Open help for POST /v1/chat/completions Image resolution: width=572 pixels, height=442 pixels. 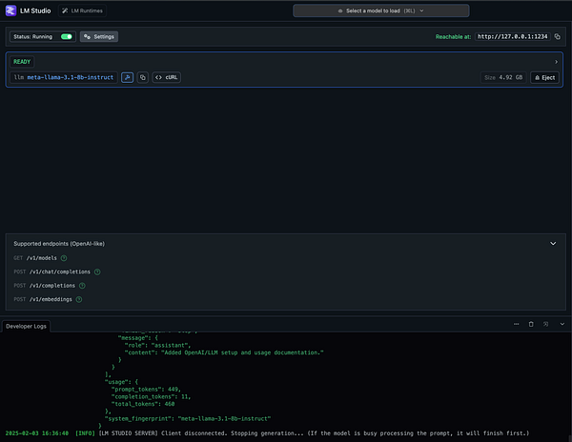coord(97,271)
